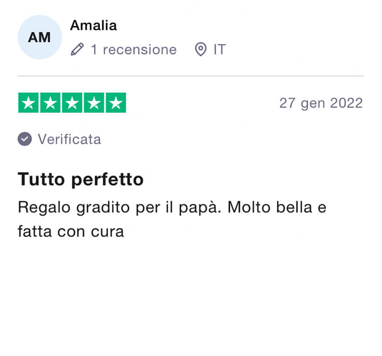Click the horizontal divider under profile

[x=191, y=76]
